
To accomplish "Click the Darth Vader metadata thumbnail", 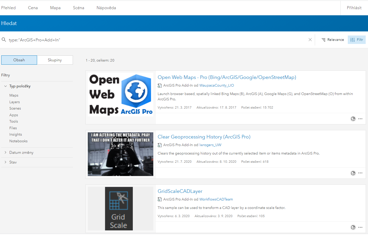I will 121,154.
